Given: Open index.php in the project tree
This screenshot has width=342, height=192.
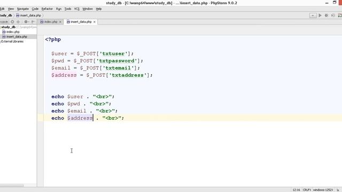Looking at the screenshot, I should pyautogui.click(x=13, y=32).
